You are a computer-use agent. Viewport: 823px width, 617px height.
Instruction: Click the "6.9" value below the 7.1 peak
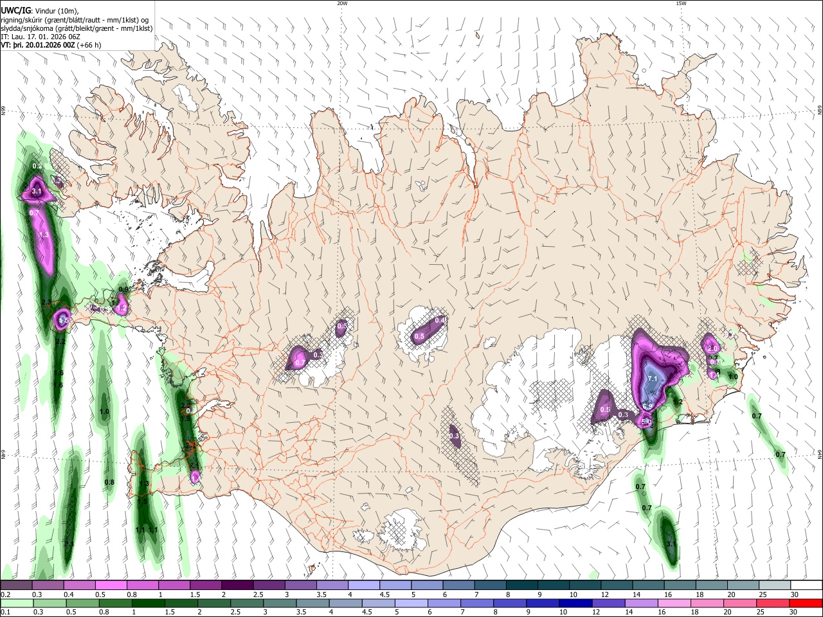pos(647,406)
